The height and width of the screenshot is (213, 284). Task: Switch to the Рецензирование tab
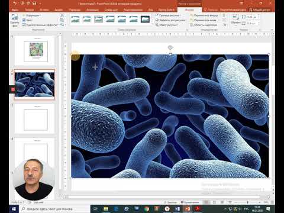133,9
